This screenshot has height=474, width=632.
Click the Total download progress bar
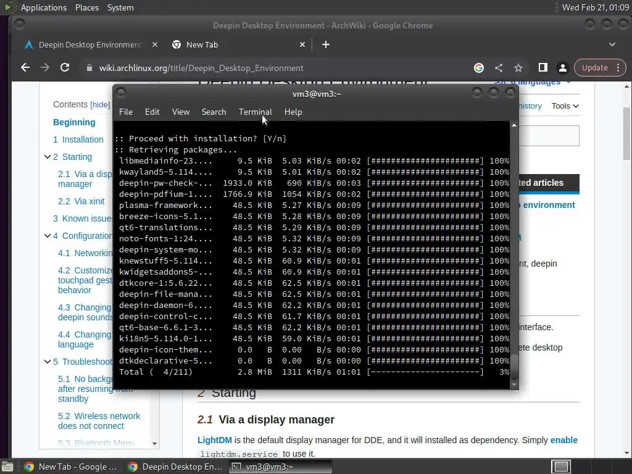click(425, 372)
